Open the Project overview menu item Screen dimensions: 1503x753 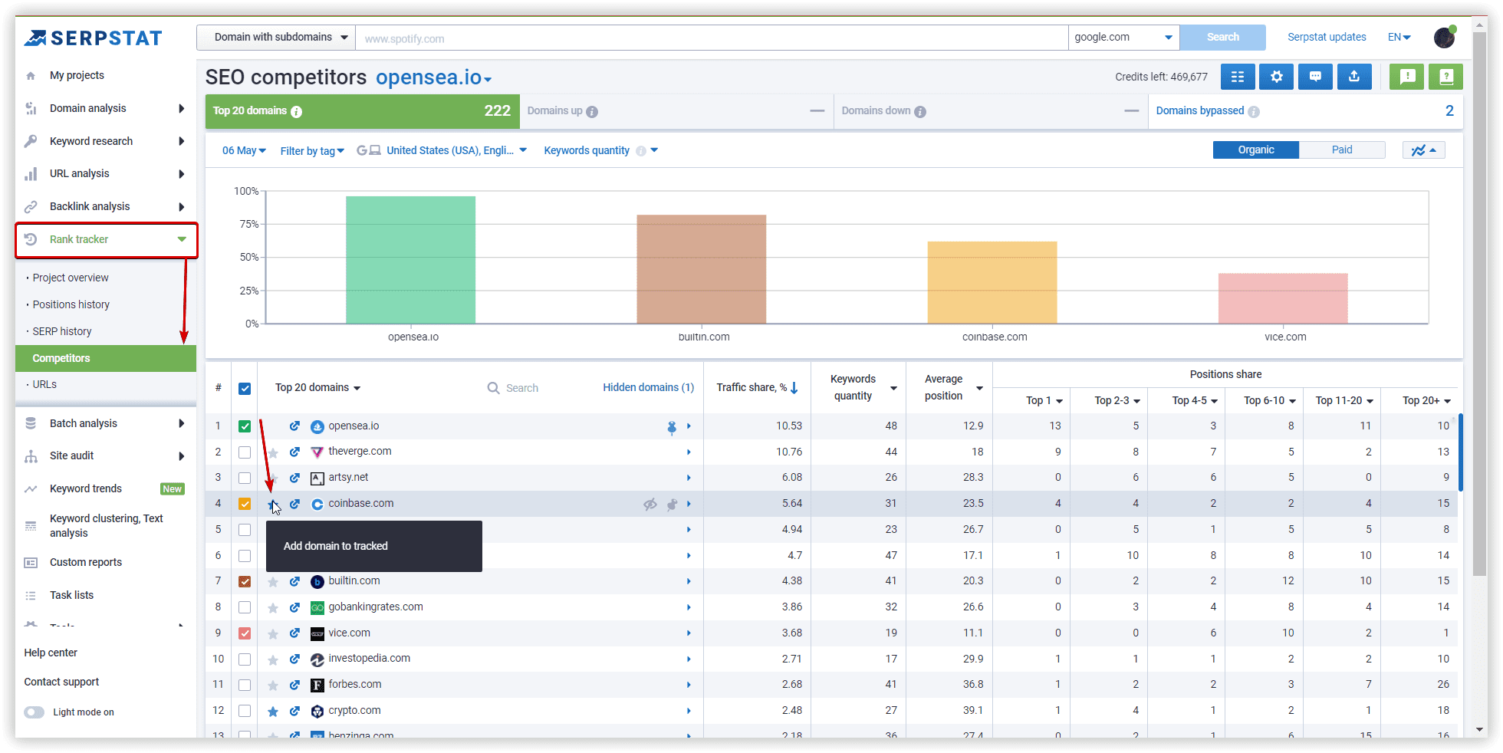71,278
